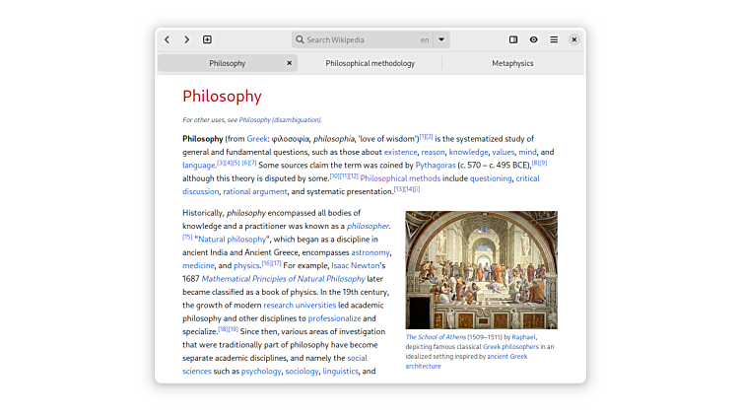
Task: Open the School of Athens image
Action: [481, 269]
